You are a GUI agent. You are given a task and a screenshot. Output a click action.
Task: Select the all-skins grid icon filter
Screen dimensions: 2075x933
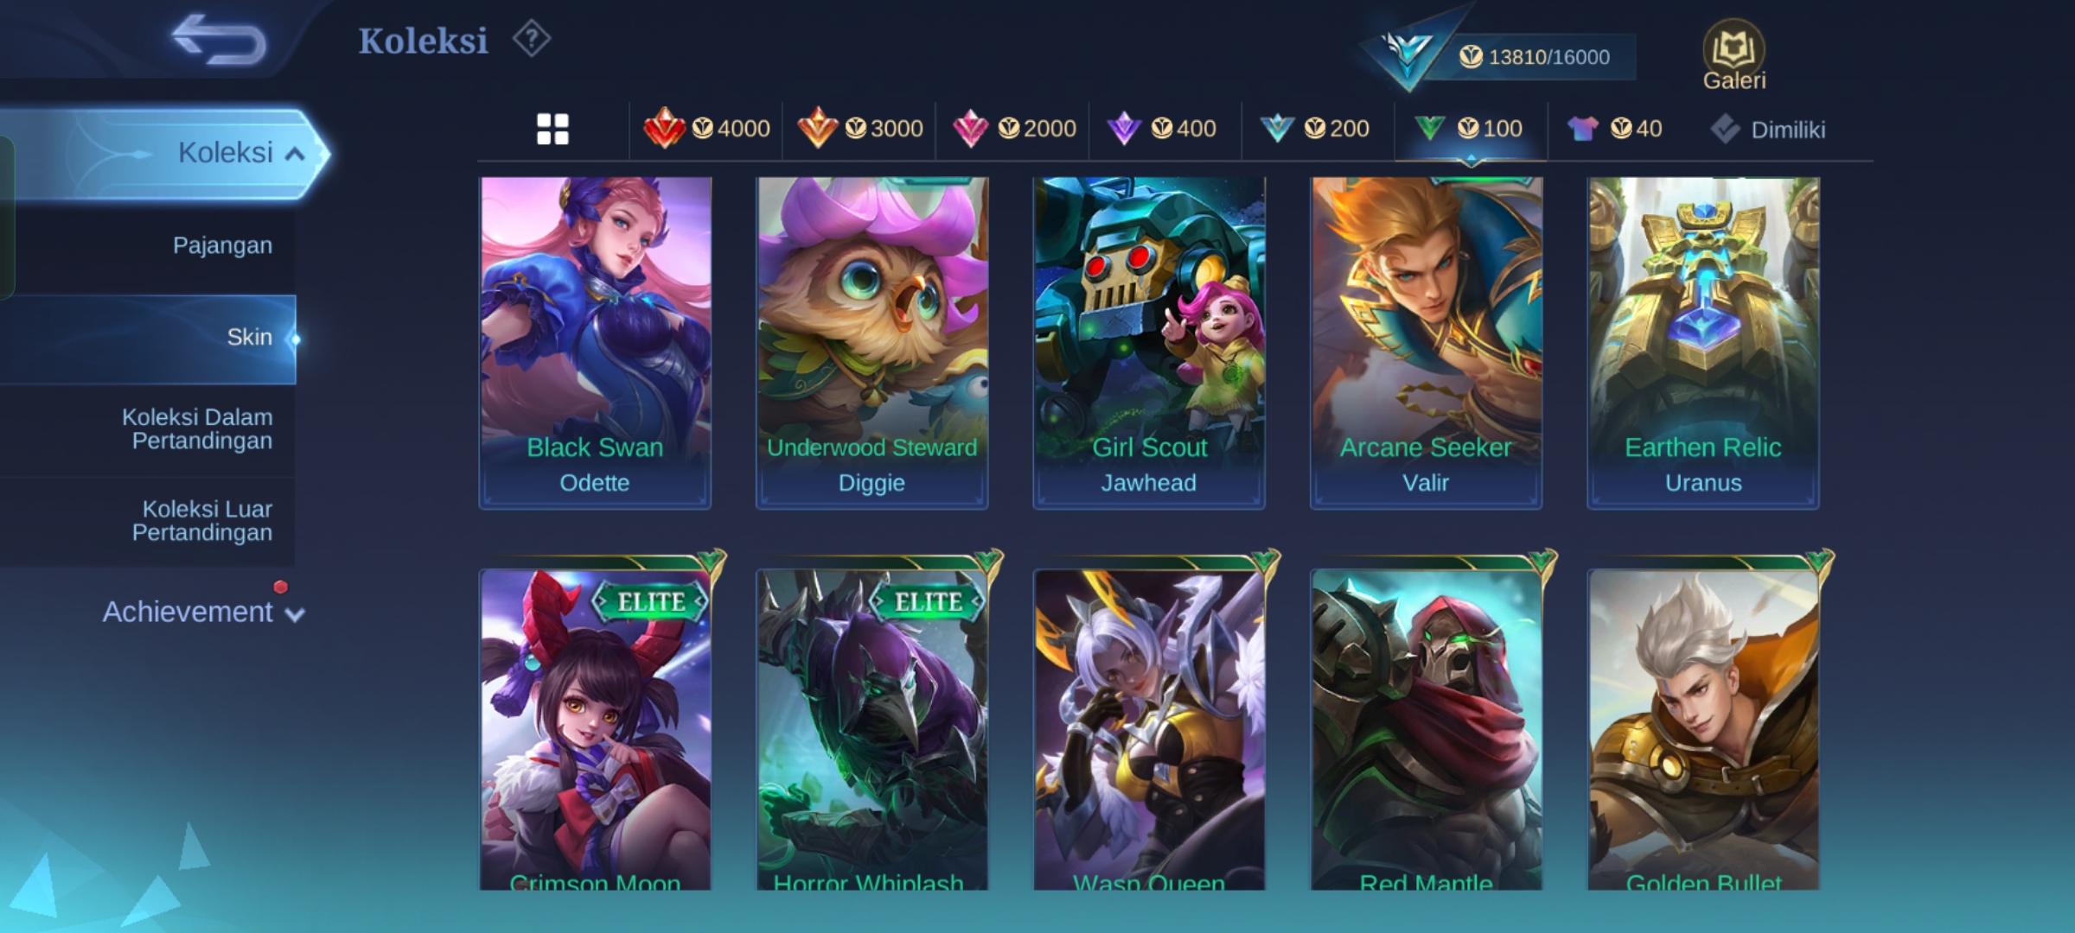click(552, 130)
